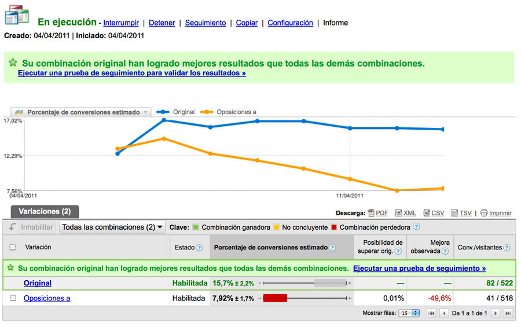Click the Interrumpir link to pause experiment

[121, 23]
